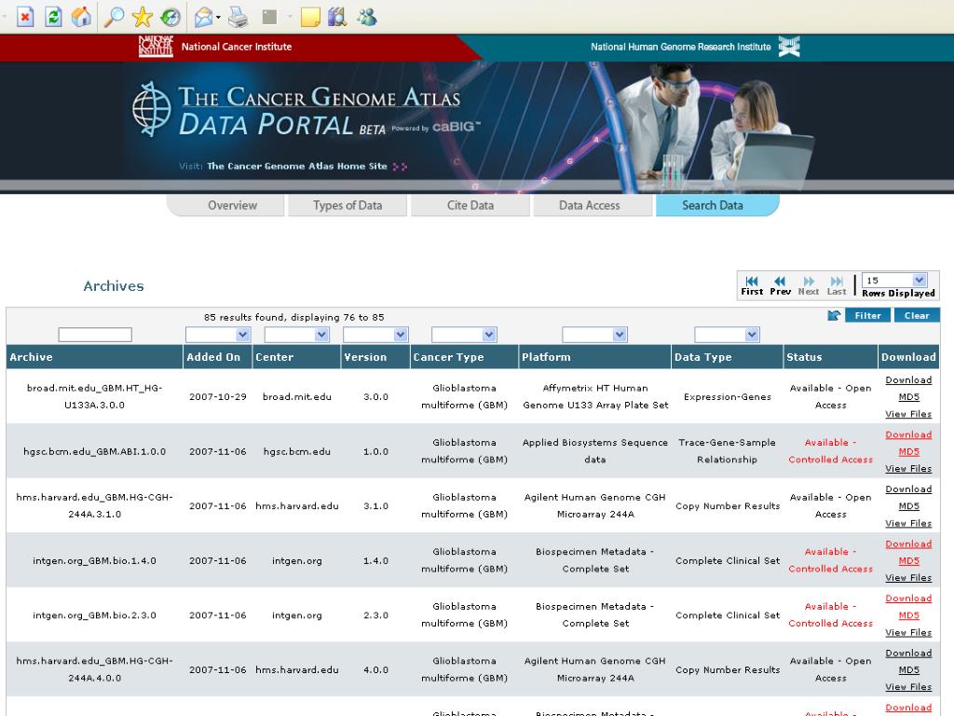
Task: Click the 'Expression-Genes' data type cell
Action: pos(727,397)
